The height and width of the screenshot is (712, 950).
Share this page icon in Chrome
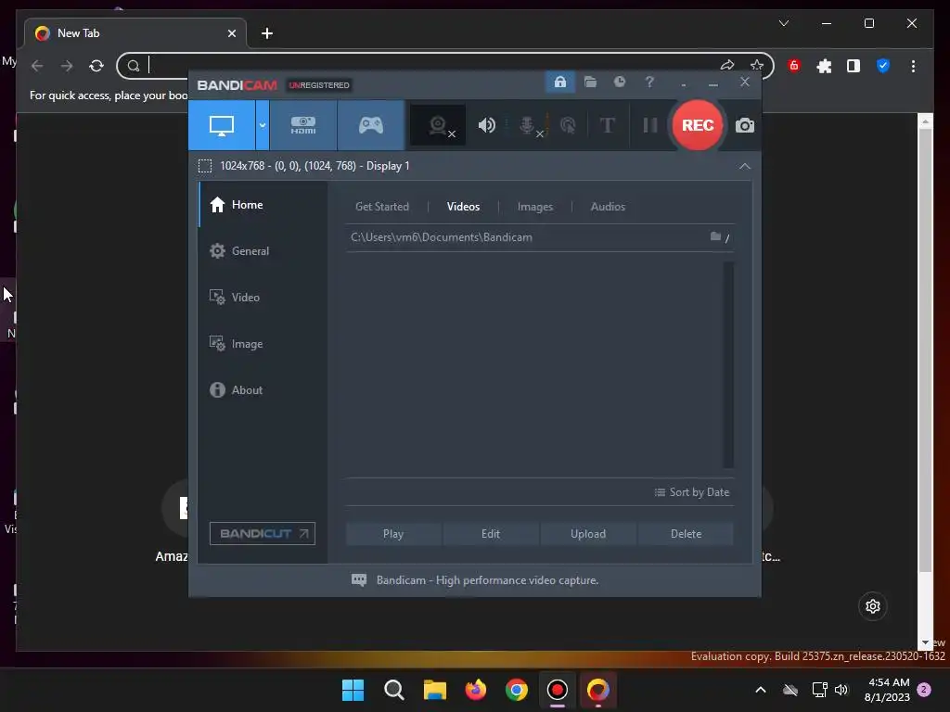pyautogui.click(x=727, y=66)
